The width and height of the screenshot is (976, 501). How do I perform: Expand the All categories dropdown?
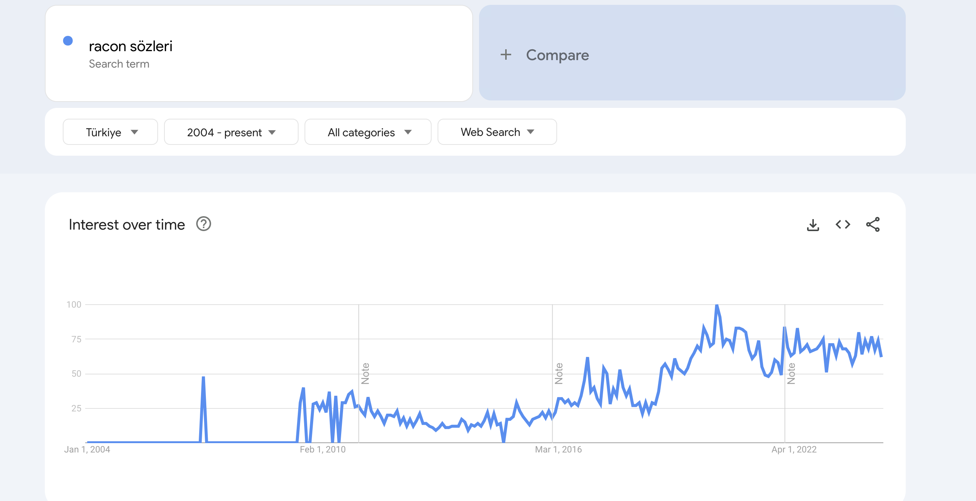click(368, 132)
